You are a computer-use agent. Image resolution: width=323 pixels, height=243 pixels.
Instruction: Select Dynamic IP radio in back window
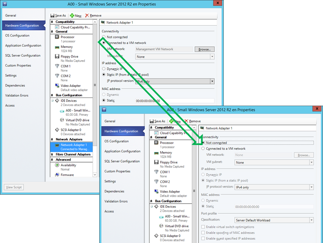104,69
